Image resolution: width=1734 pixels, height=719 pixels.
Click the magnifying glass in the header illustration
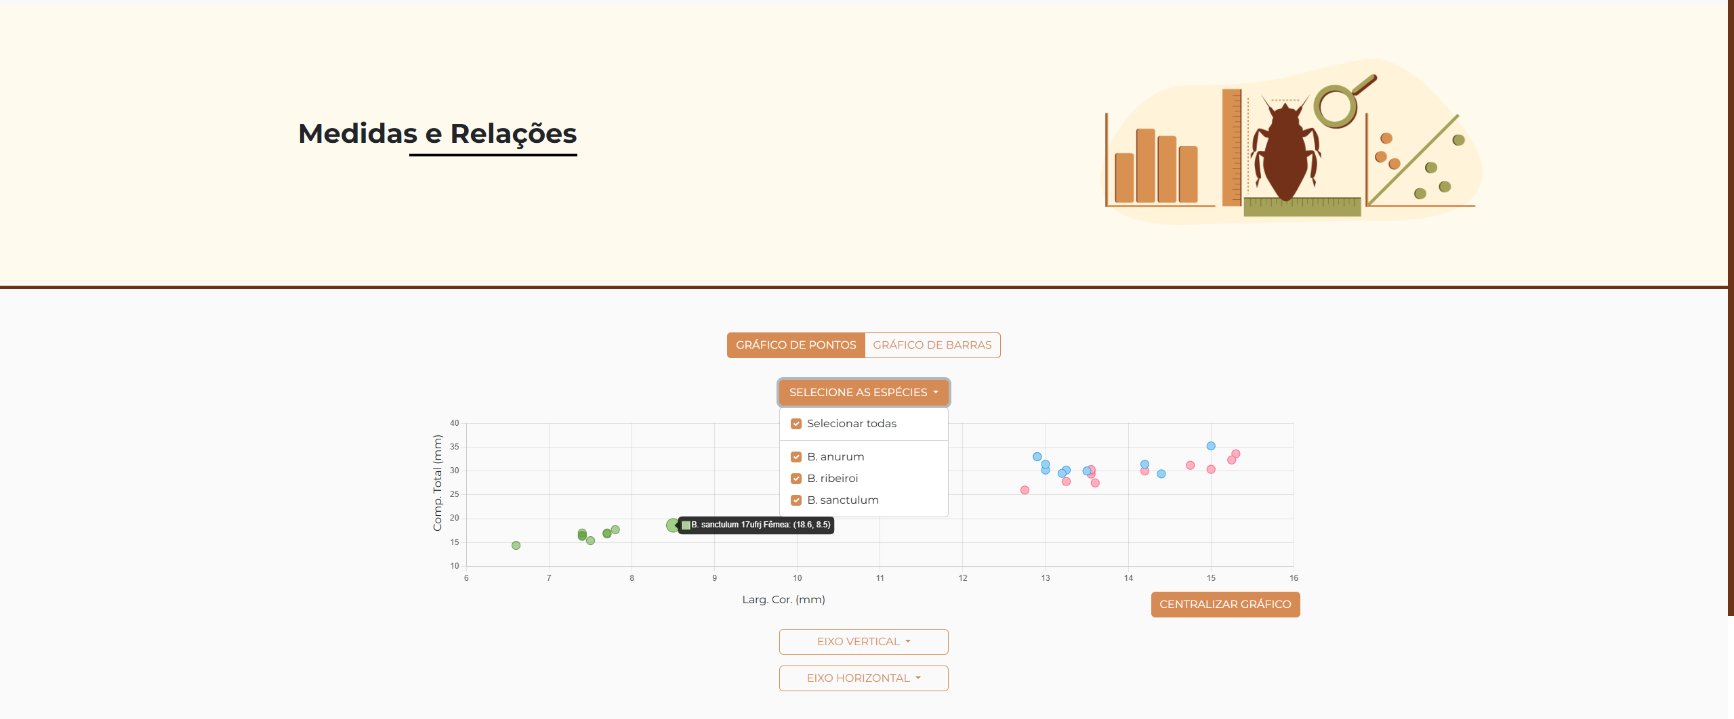point(1337,105)
